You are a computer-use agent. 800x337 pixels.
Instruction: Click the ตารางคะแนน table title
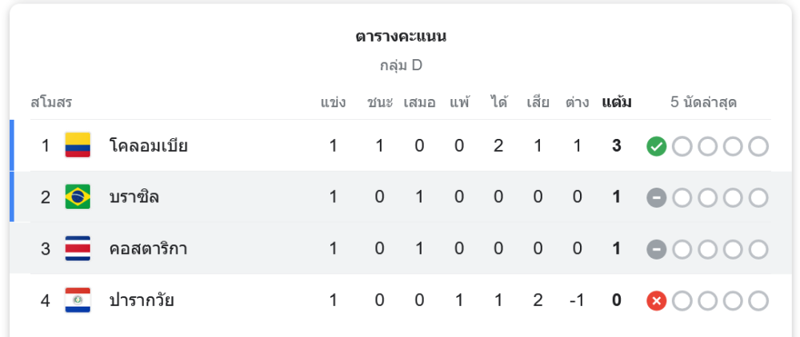(401, 37)
